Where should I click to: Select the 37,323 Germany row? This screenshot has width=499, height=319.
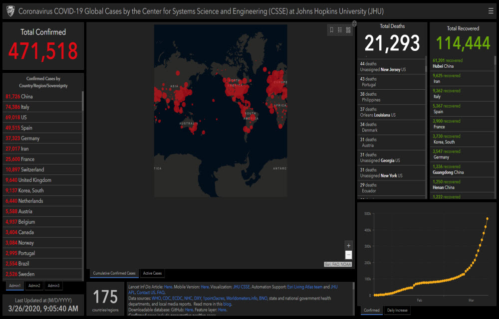[x=42, y=138]
